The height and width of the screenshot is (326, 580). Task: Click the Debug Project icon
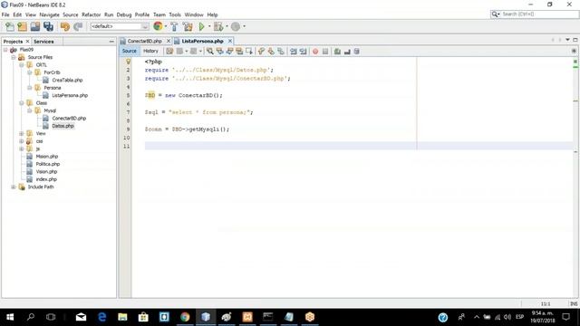coord(218,26)
